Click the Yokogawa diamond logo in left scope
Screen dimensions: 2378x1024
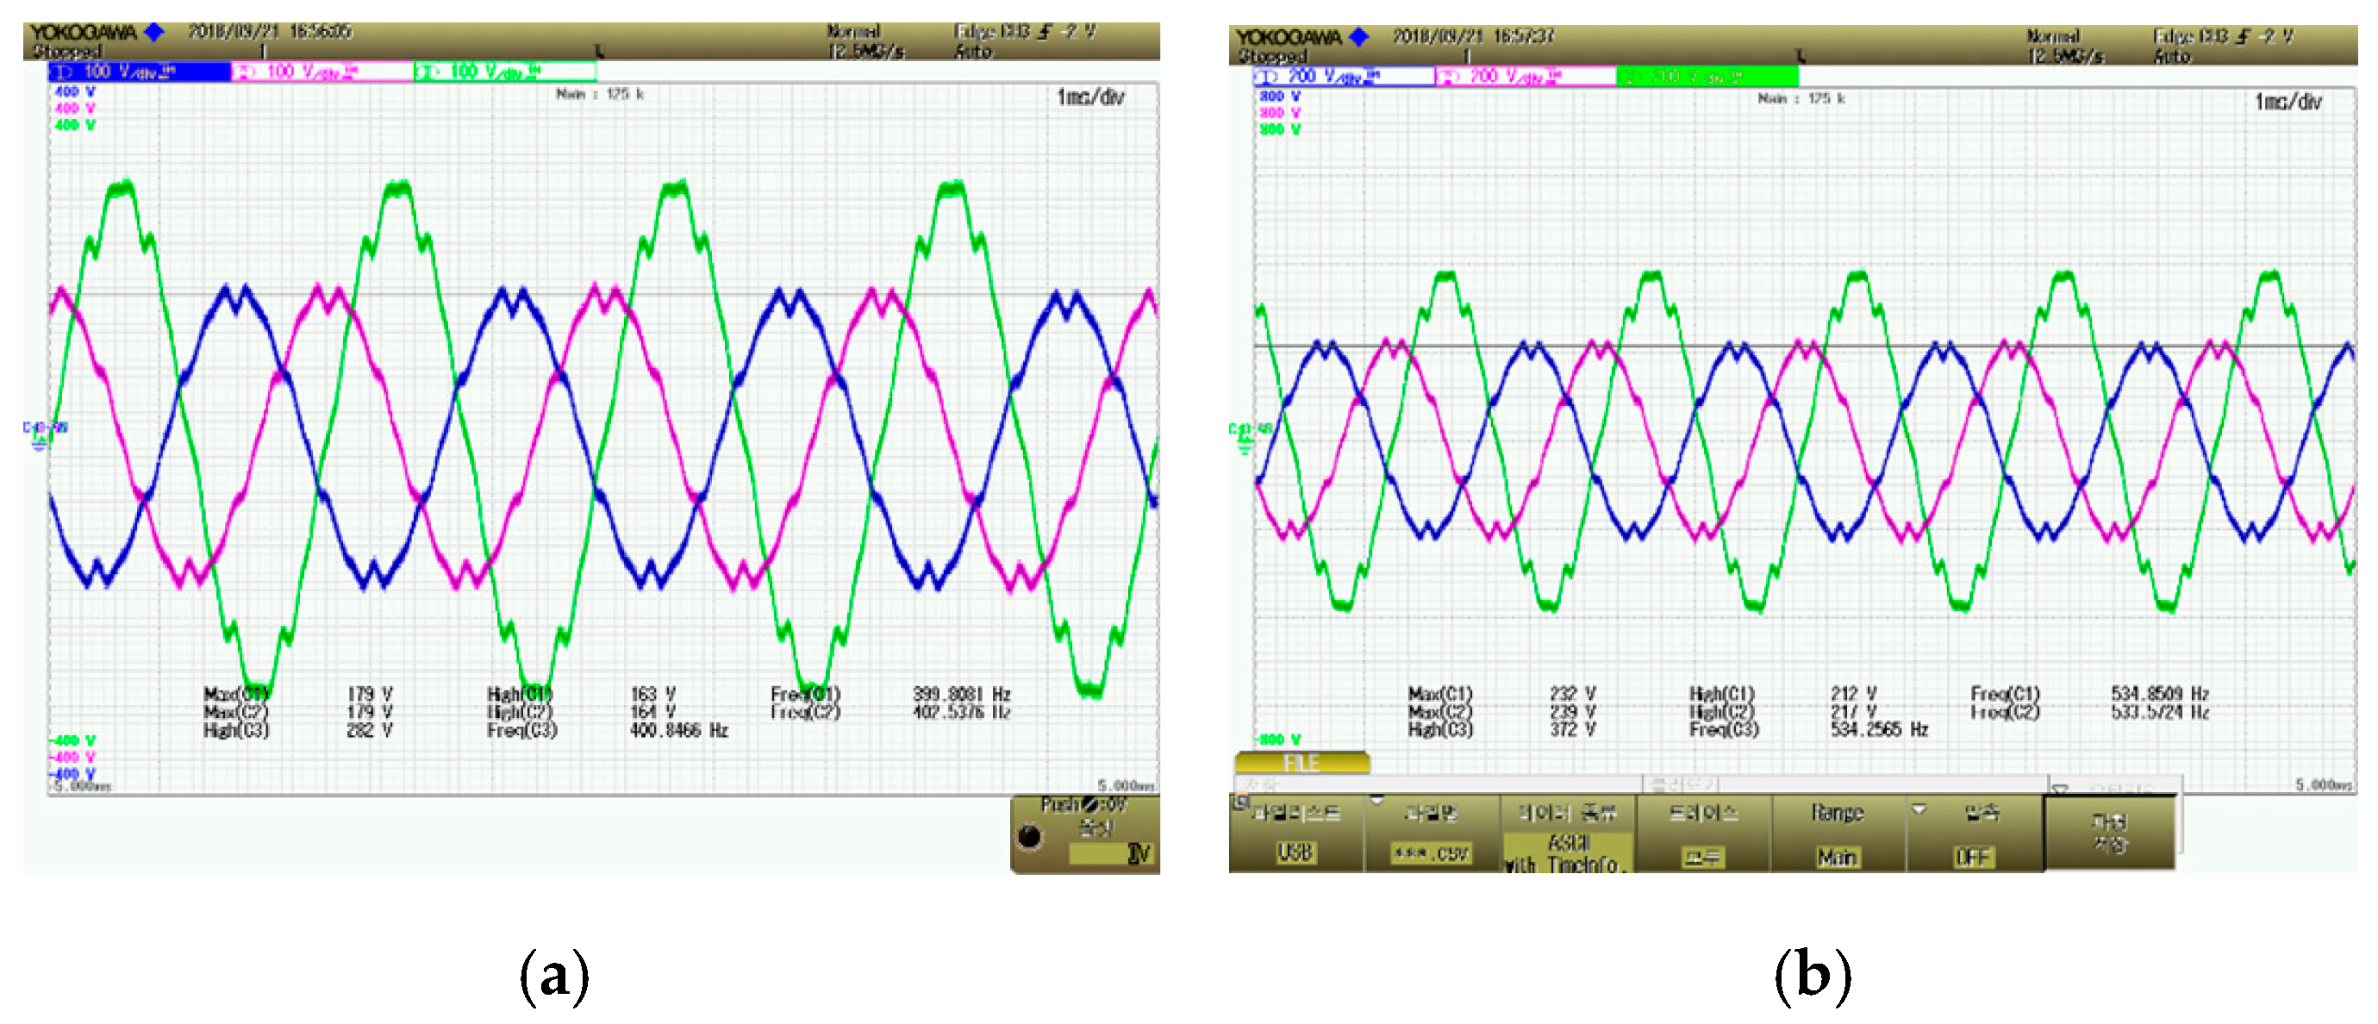155,32
